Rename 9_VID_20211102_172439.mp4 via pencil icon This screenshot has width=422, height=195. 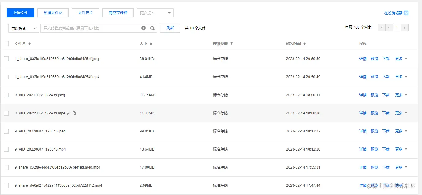pyautogui.click(x=69, y=113)
